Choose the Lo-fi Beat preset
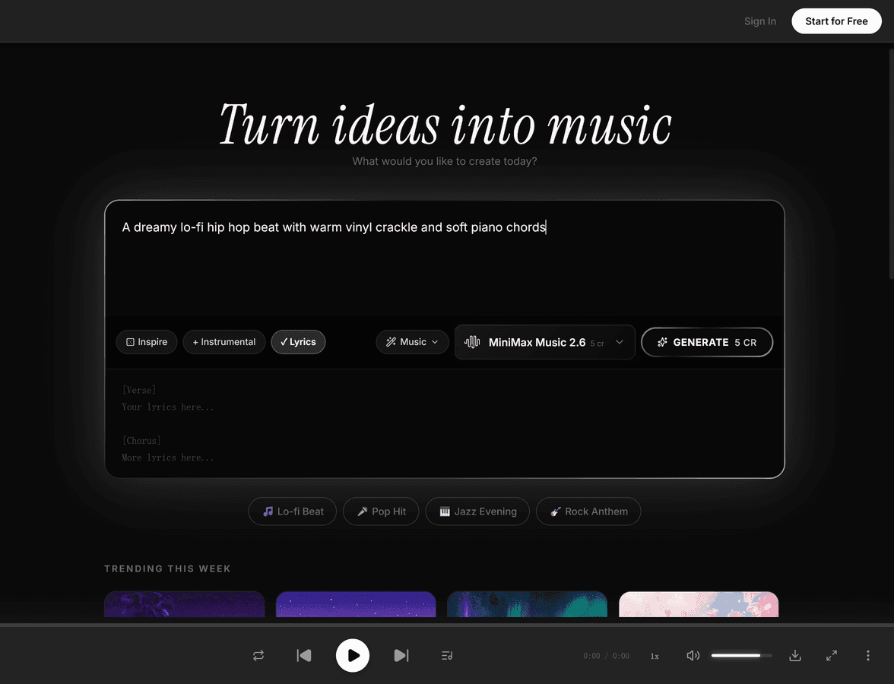 (x=293, y=511)
